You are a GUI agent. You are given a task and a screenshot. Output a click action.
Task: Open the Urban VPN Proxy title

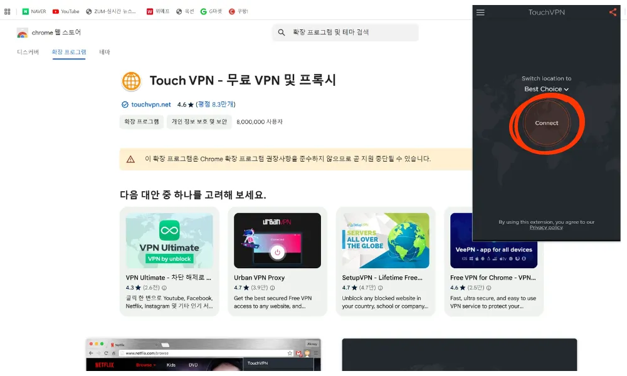pos(259,278)
